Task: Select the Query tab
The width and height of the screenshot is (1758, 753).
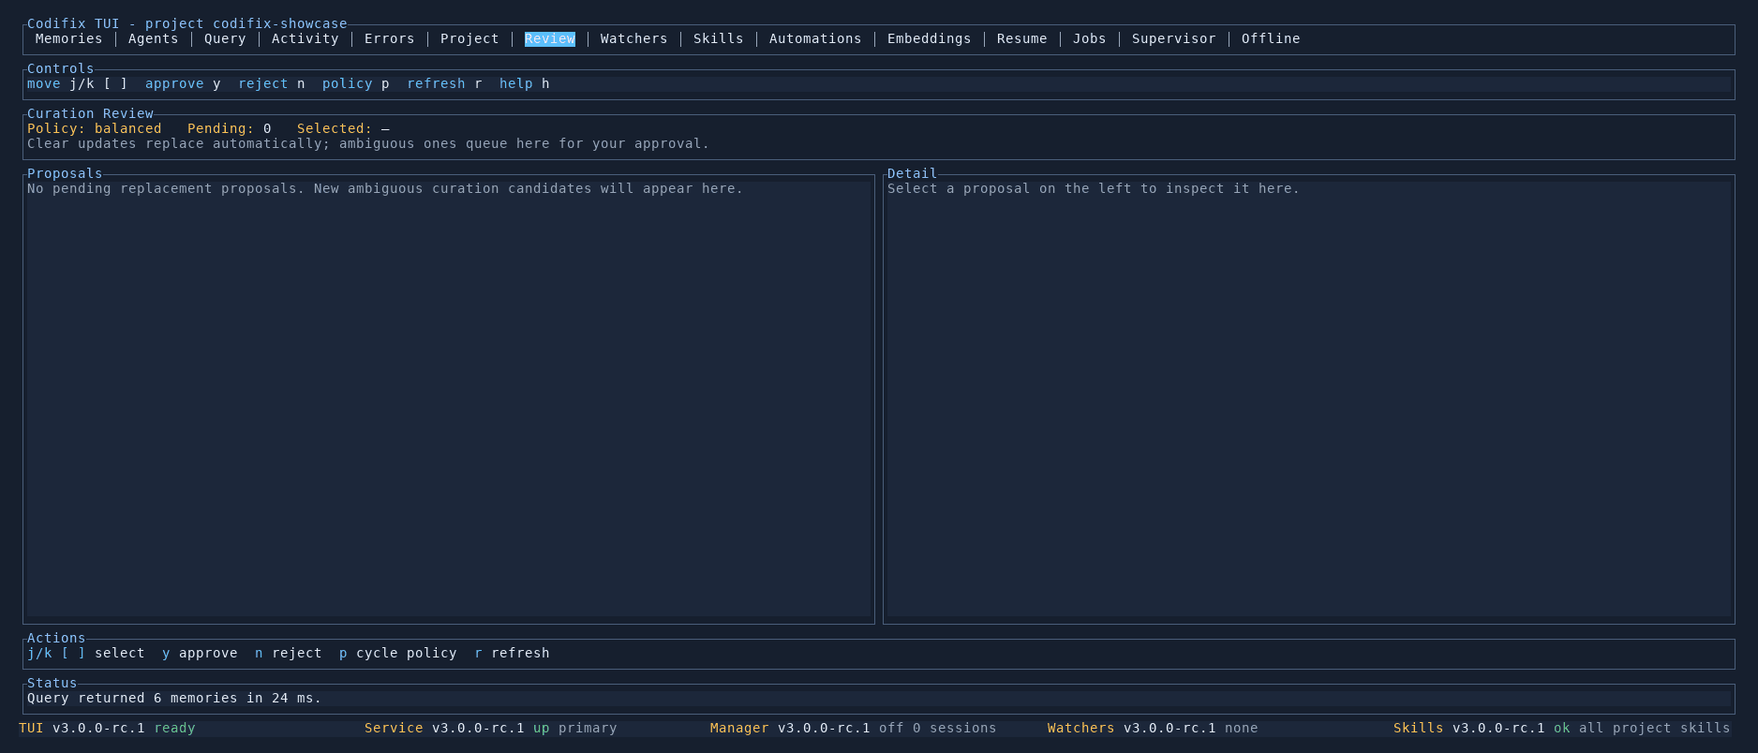Action: (x=225, y=38)
